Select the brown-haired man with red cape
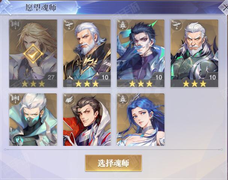Screen dimensions: 228x180 [87, 120]
